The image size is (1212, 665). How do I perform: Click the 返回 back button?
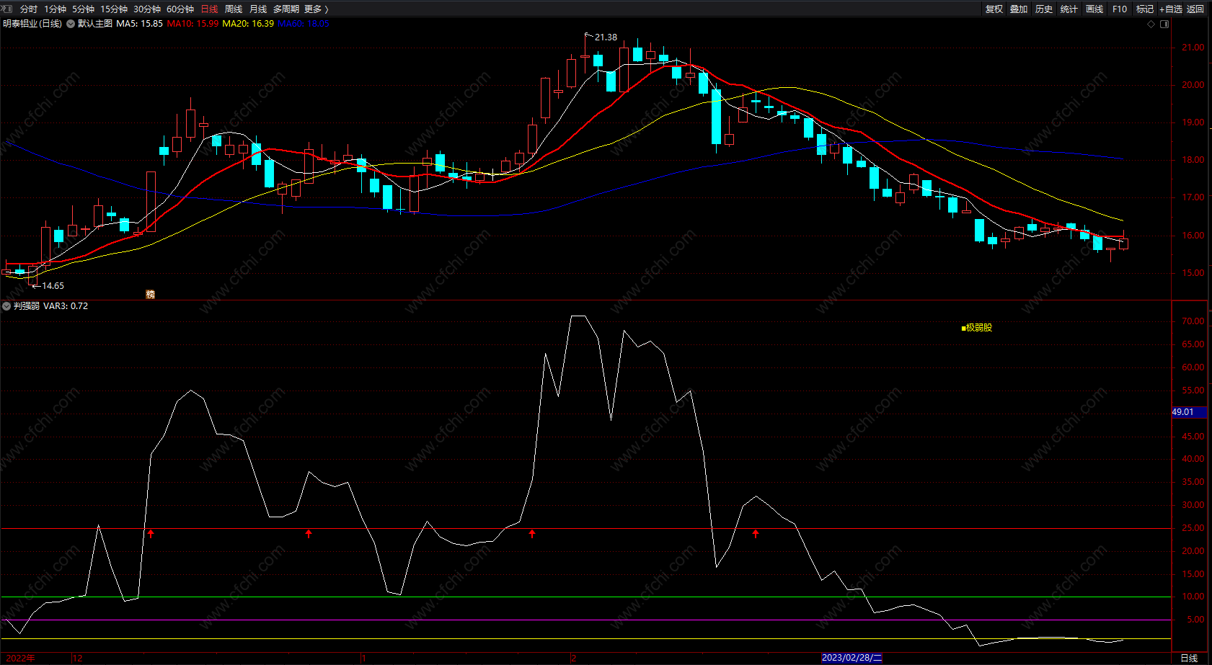pos(1195,9)
